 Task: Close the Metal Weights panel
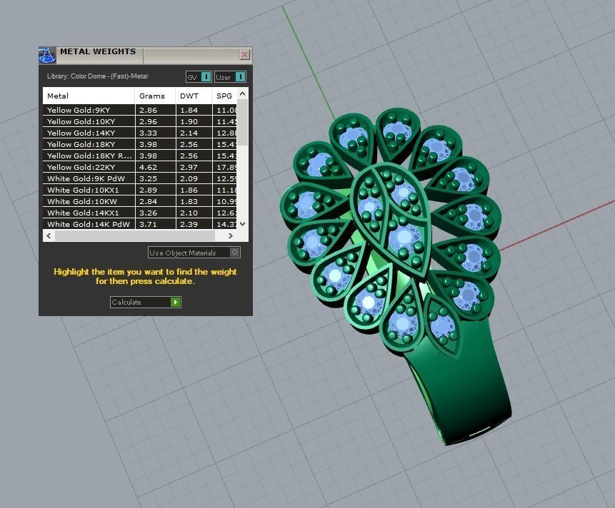pyautogui.click(x=244, y=54)
